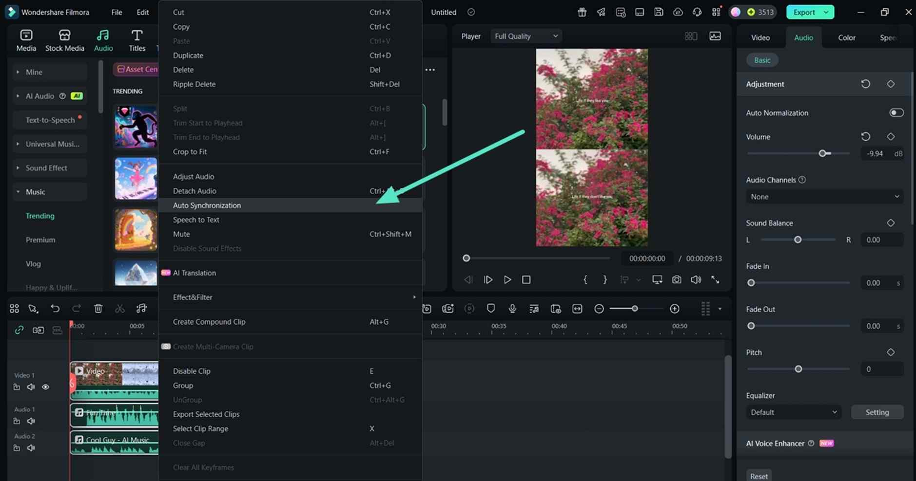This screenshot has height=481, width=916.
Task: Click the zoom out minus icon on timeline
Action: point(599,309)
